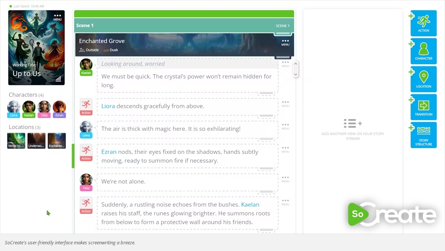Image resolution: width=445 pixels, height=251 pixels.
Task: Click the SoCreate logo watermark
Action: click(391, 215)
